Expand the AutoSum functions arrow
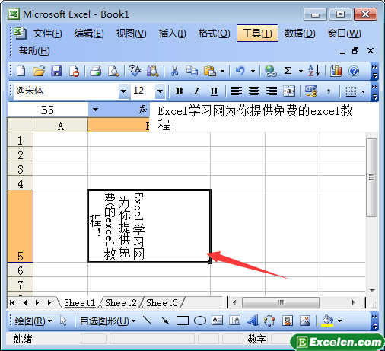This screenshot has height=351, width=385. click(x=301, y=71)
